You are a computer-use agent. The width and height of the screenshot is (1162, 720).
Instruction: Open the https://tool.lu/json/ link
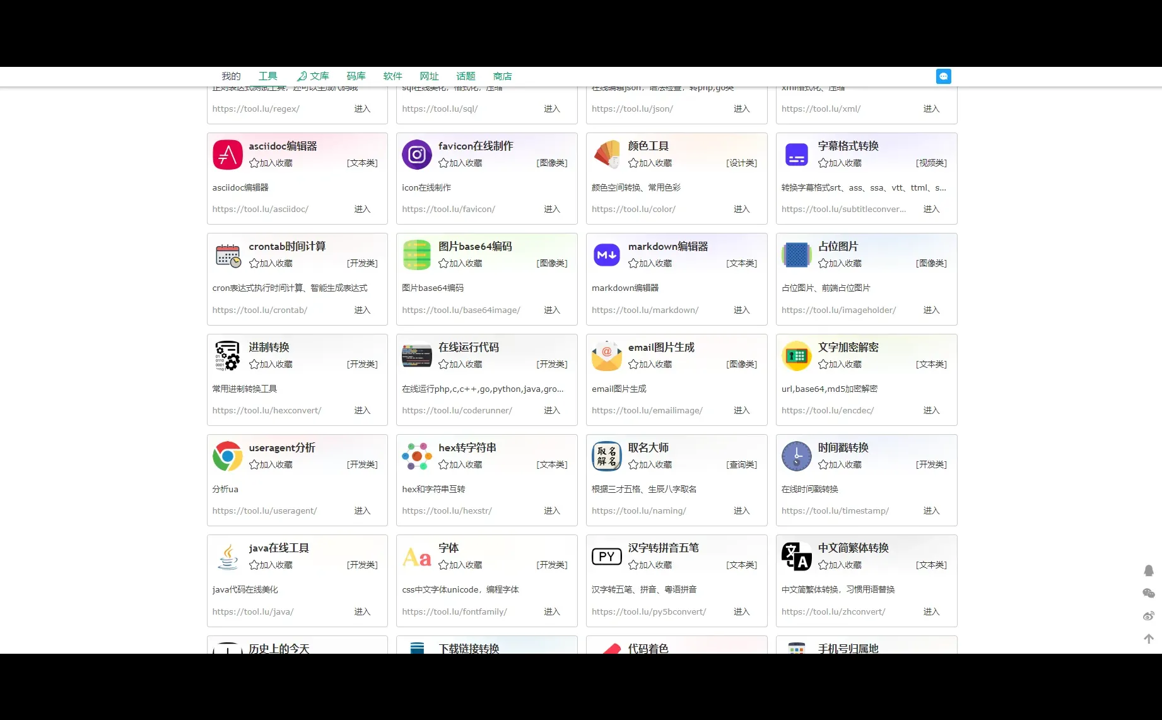pyautogui.click(x=633, y=109)
